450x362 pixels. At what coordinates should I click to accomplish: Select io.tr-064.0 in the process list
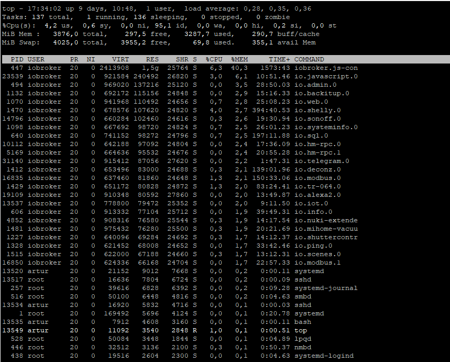pos(318,186)
